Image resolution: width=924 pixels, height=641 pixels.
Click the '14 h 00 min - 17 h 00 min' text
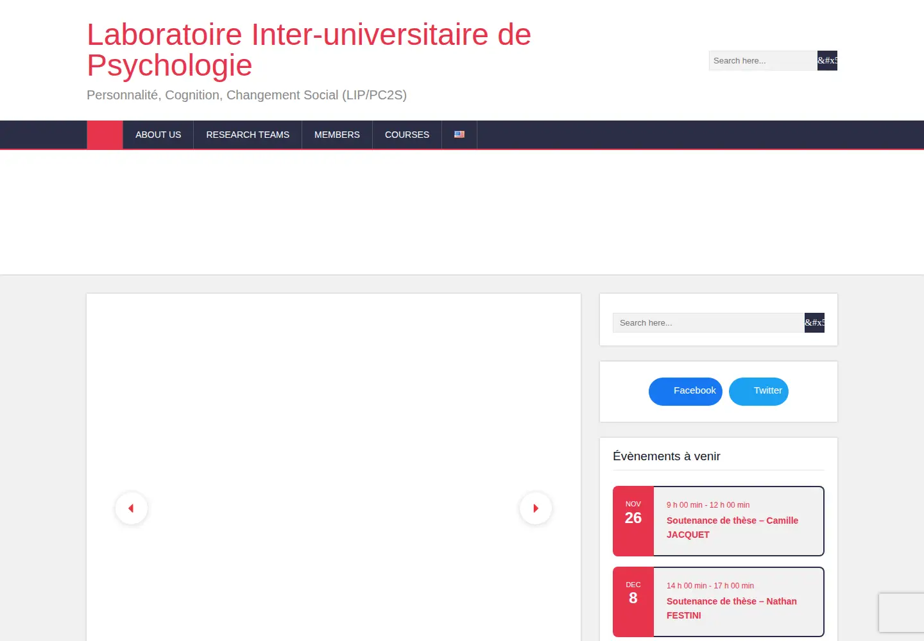710,586
